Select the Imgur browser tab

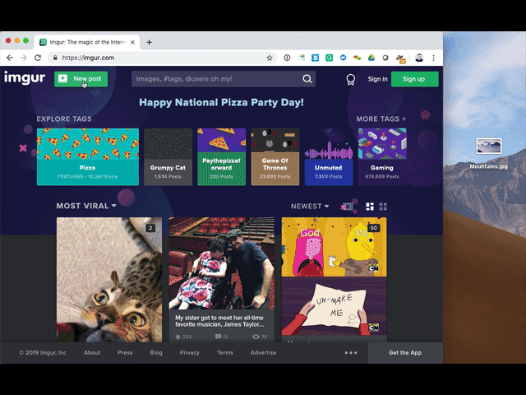coord(87,42)
